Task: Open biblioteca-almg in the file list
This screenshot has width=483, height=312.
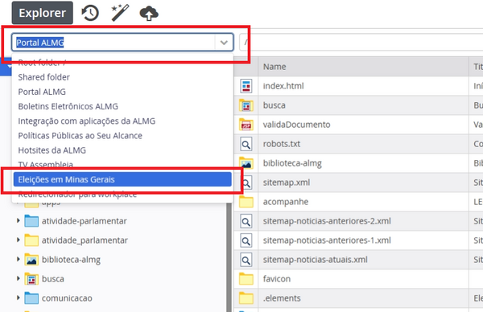Action: coord(292,163)
